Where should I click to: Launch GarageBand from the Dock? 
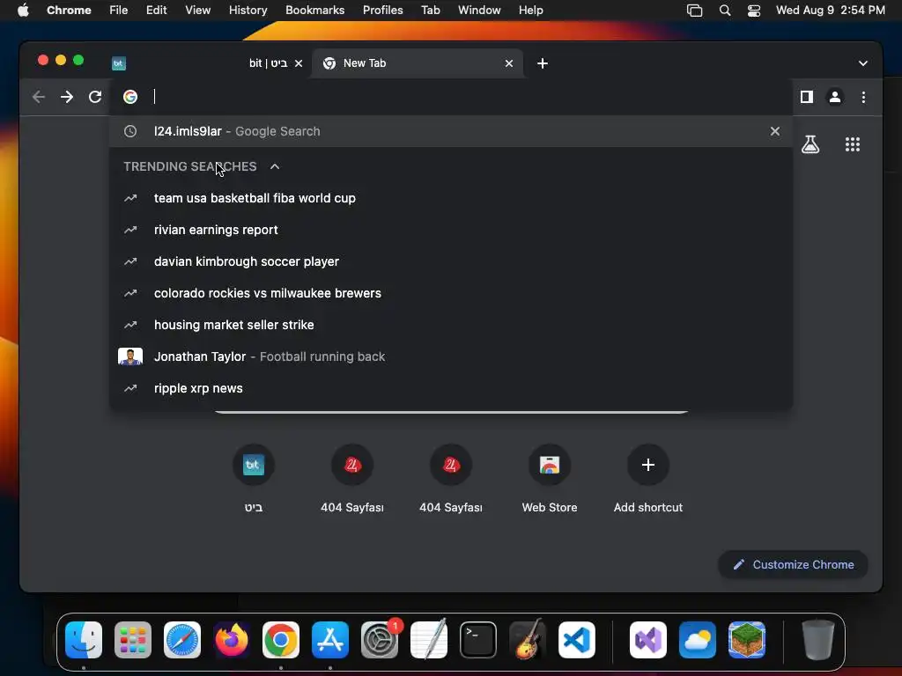[x=528, y=640]
